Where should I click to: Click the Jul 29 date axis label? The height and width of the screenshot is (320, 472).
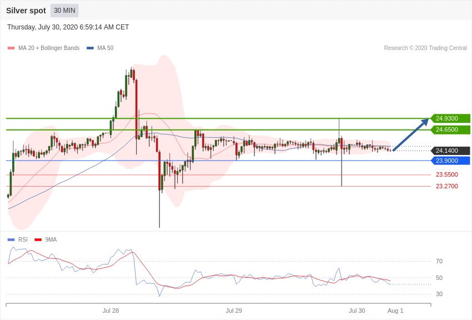[x=234, y=311]
